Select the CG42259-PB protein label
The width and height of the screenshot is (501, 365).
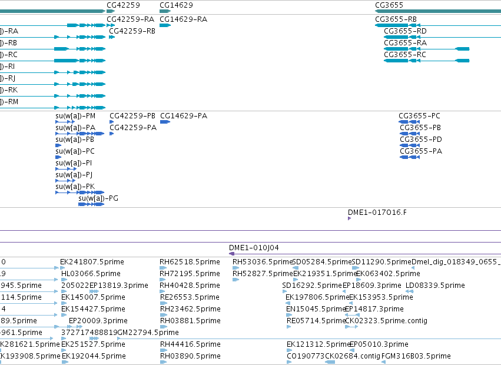coord(132,116)
